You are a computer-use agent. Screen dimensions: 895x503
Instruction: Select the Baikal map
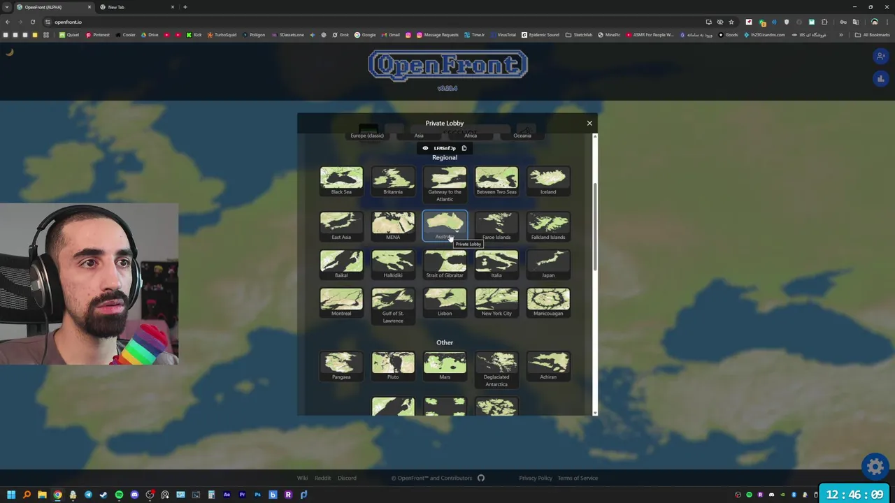pos(341,265)
